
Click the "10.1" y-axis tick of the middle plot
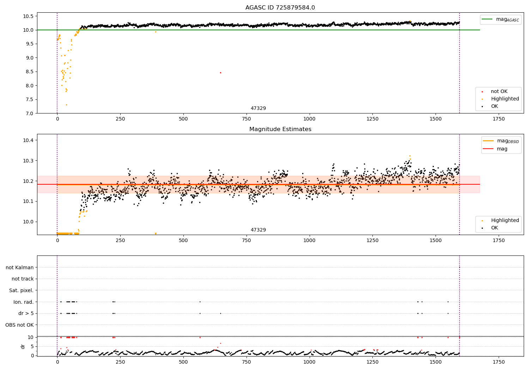pyautogui.click(x=28, y=202)
